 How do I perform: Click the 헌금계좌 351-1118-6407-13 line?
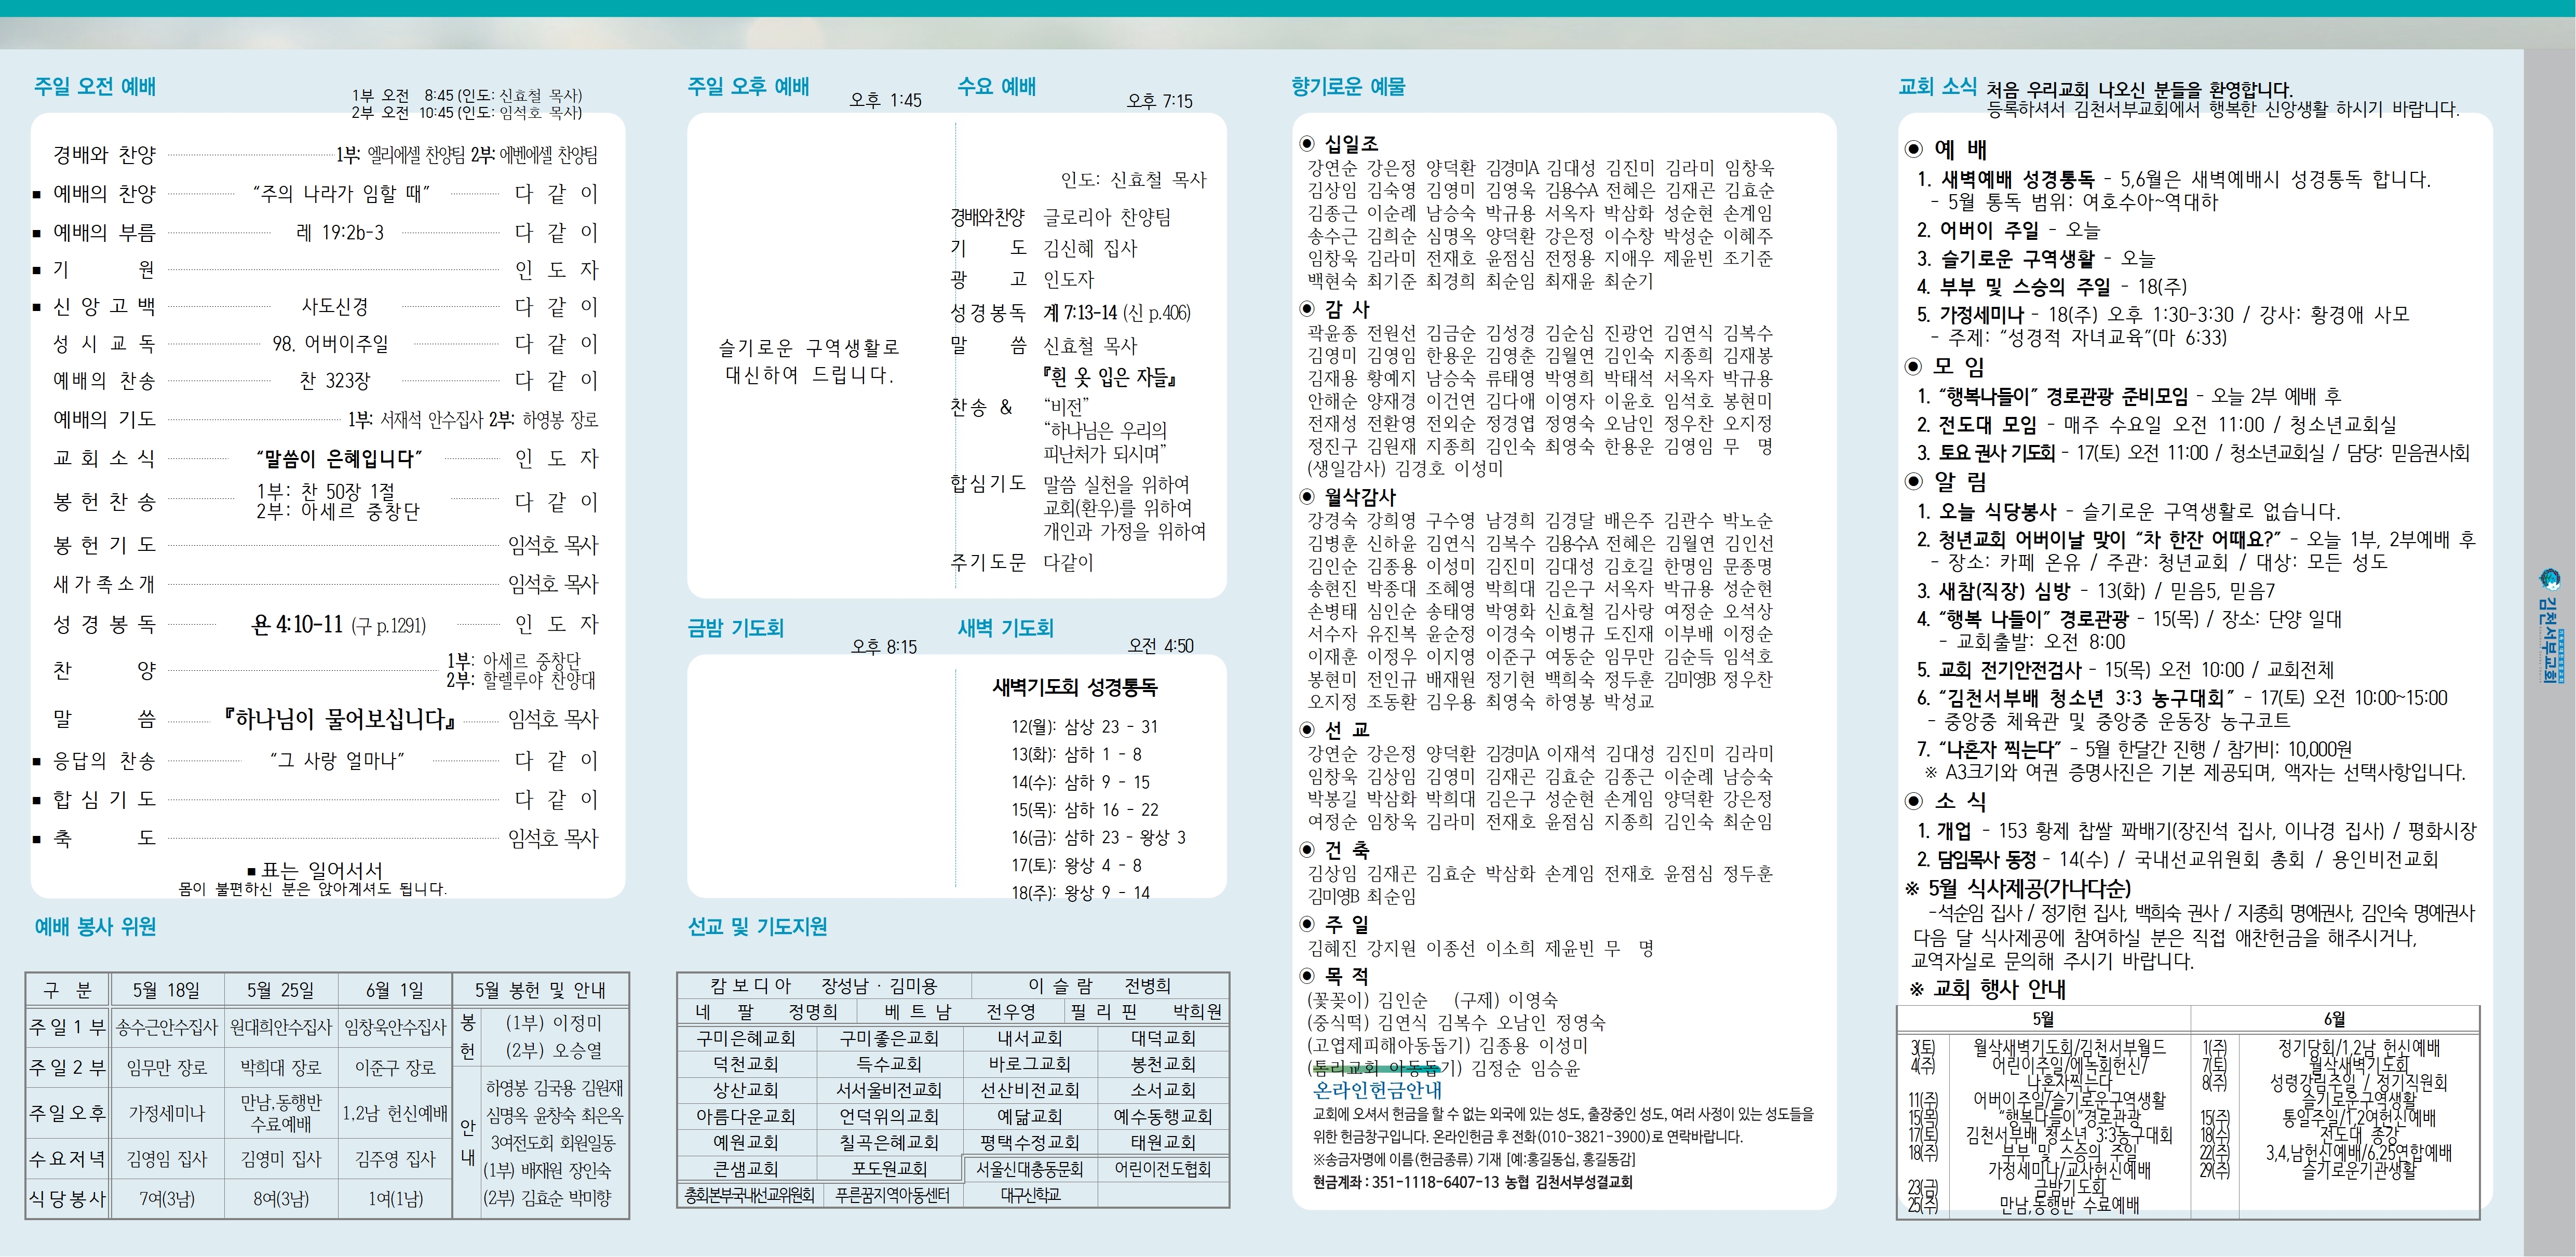click(1472, 1182)
